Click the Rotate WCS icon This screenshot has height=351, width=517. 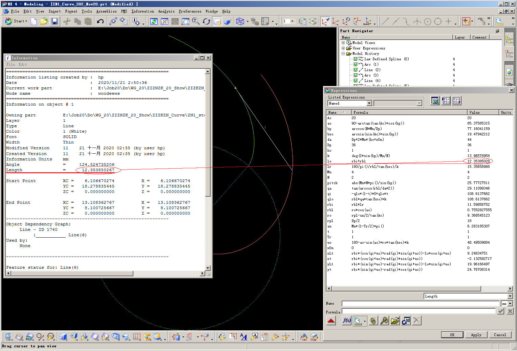(346, 21)
